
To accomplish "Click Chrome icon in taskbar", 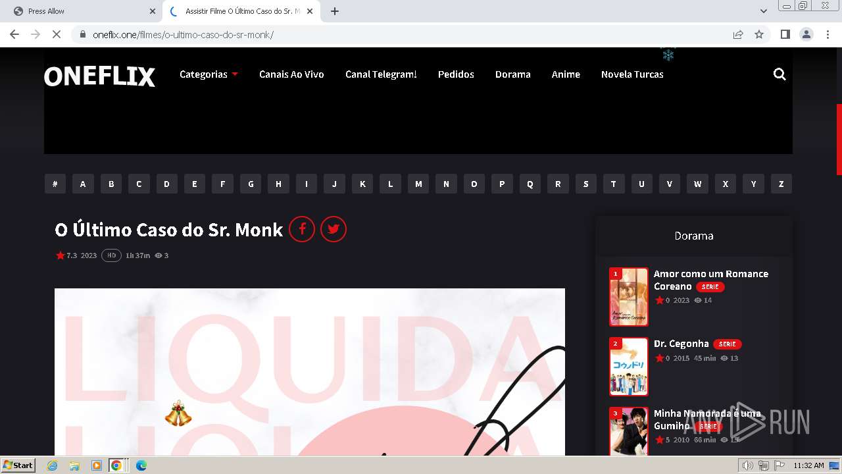I will [116, 465].
